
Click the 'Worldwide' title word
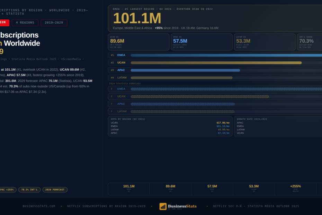click(x=22, y=43)
